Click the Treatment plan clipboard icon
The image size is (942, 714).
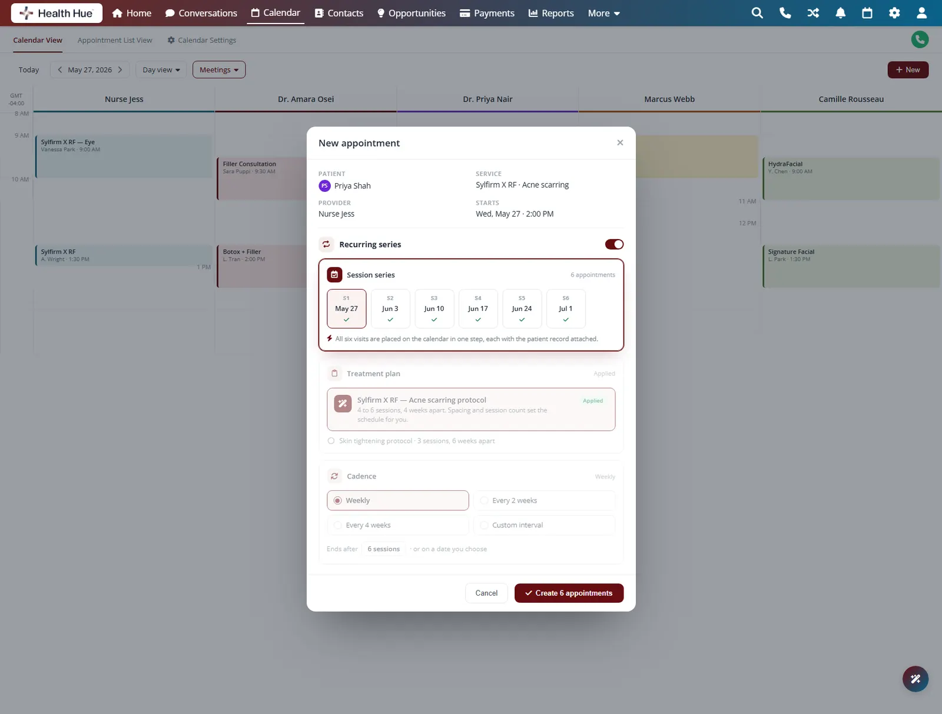pyautogui.click(x=334, y=373)
